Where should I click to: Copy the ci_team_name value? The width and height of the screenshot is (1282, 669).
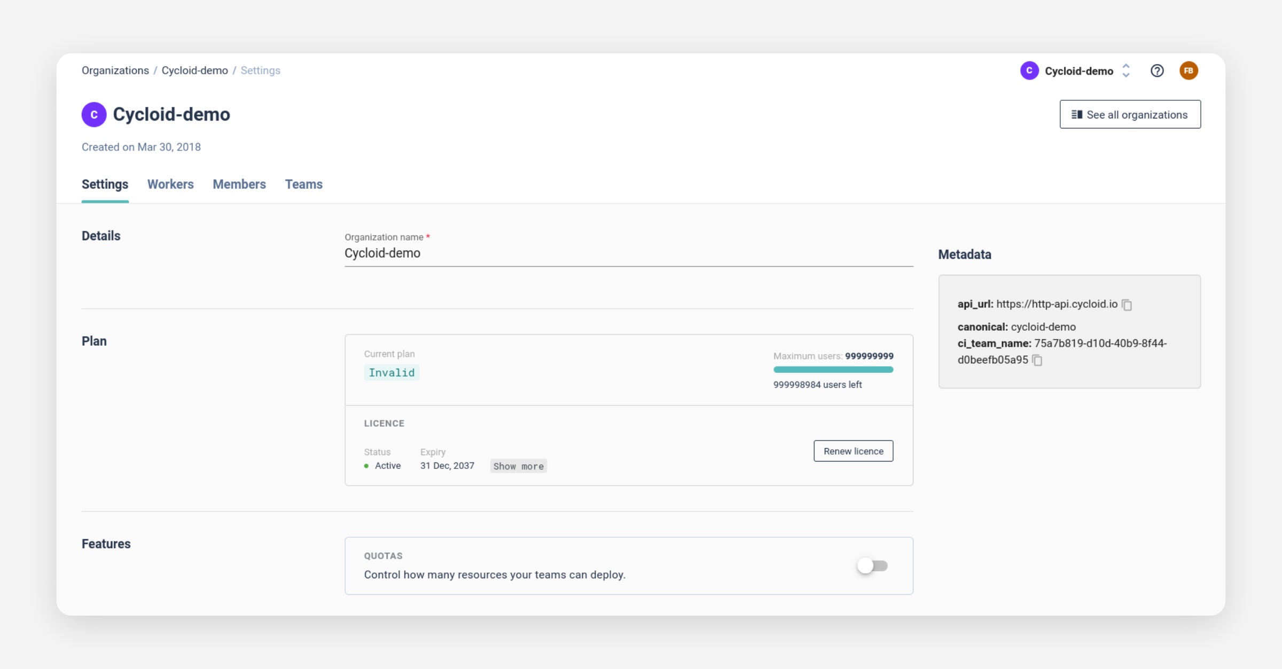(x=1037, y=360)
